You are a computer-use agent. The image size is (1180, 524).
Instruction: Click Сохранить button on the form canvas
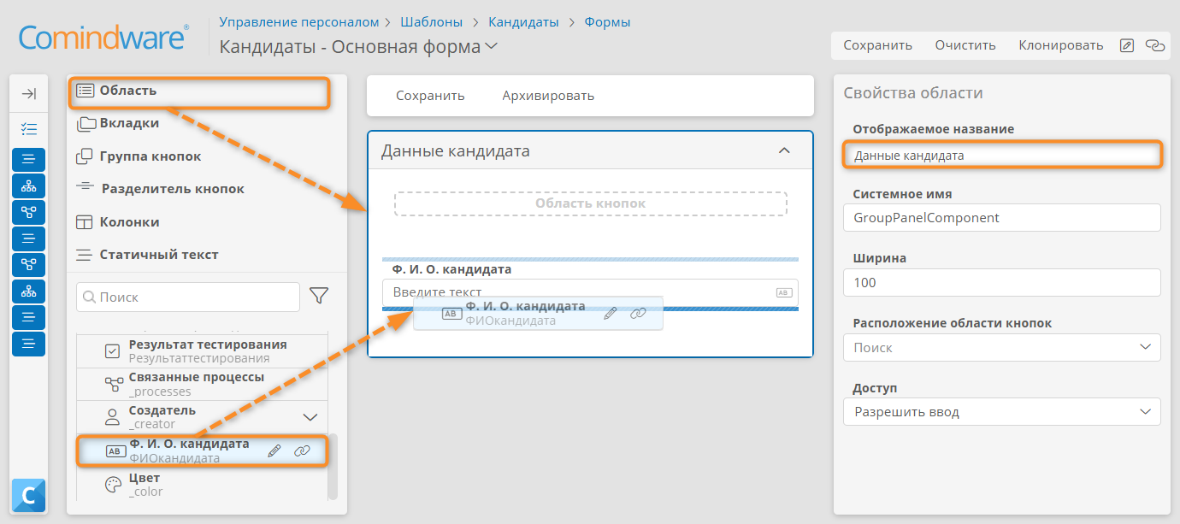tap(430, 96)
